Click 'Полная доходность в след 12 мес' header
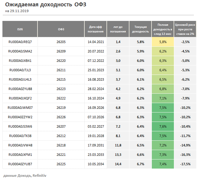This screenshot has width=199, height=181. tap(163, 29)
